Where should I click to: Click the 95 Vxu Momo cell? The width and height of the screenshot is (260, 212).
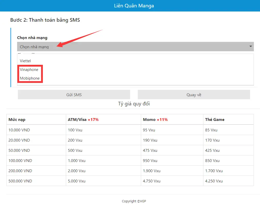(172, 130)
